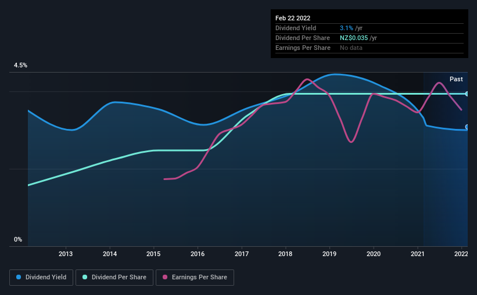Click the Past region label
Viewport: 477px width, 295px height.
456,79
